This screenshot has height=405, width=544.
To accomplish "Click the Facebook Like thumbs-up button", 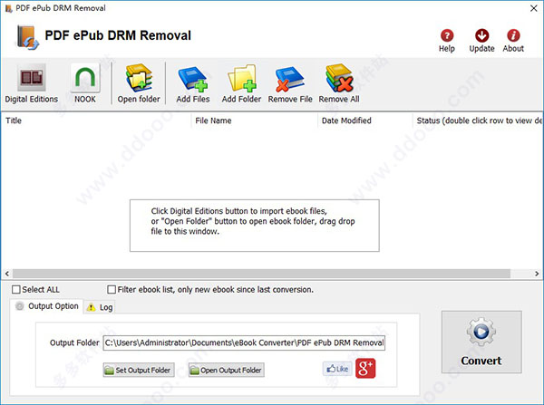I will pos(337,369).
